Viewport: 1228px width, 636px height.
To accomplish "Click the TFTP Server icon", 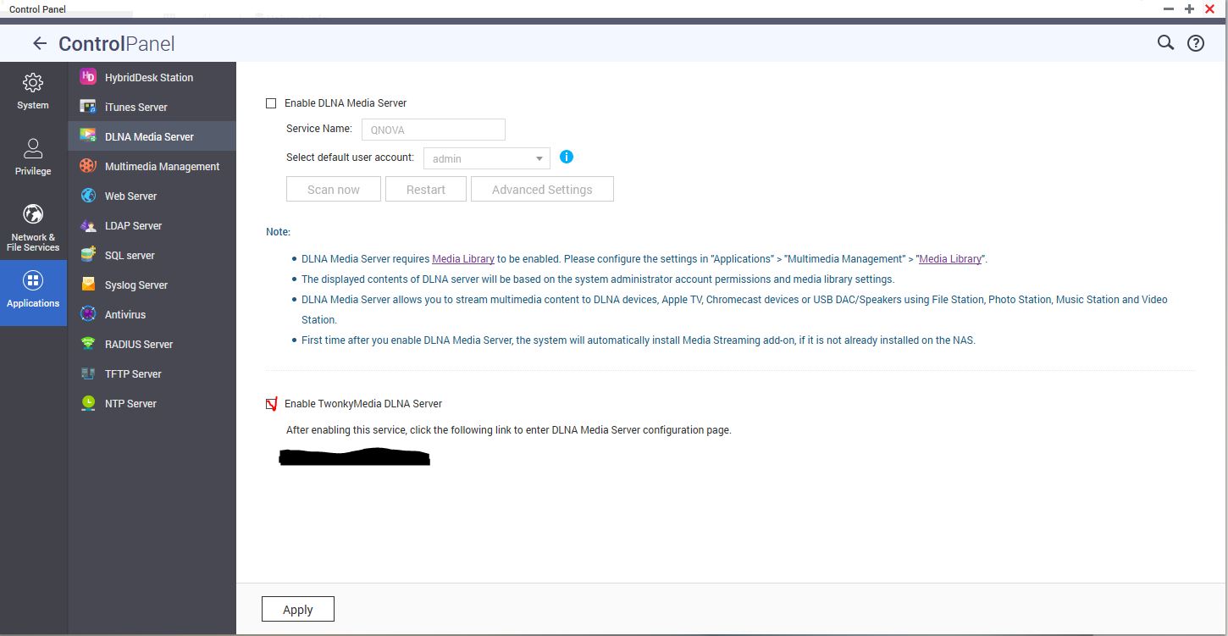I will tap(88, 373).
